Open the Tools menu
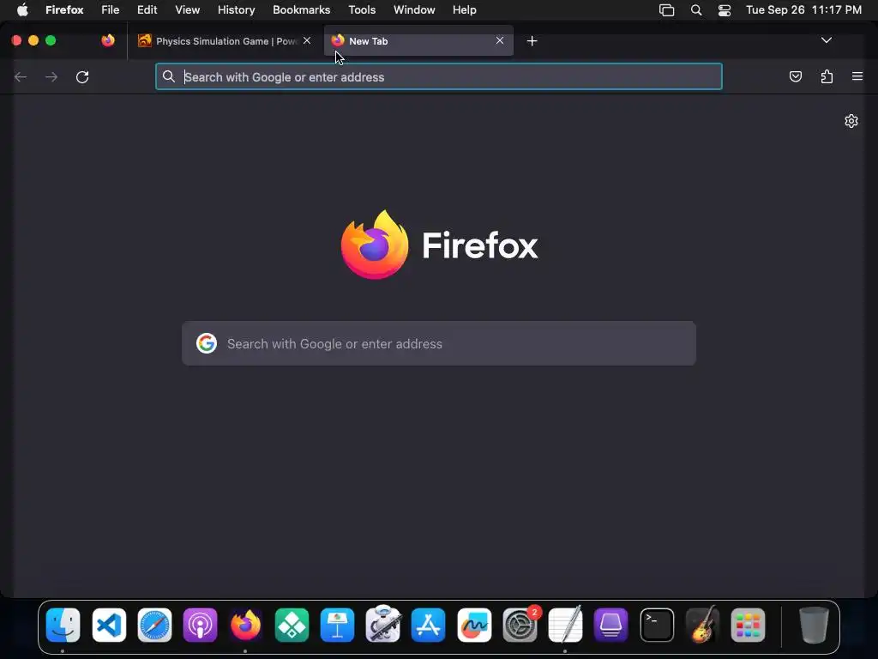Viewport: 878px width, 659px height. point(362,9)
